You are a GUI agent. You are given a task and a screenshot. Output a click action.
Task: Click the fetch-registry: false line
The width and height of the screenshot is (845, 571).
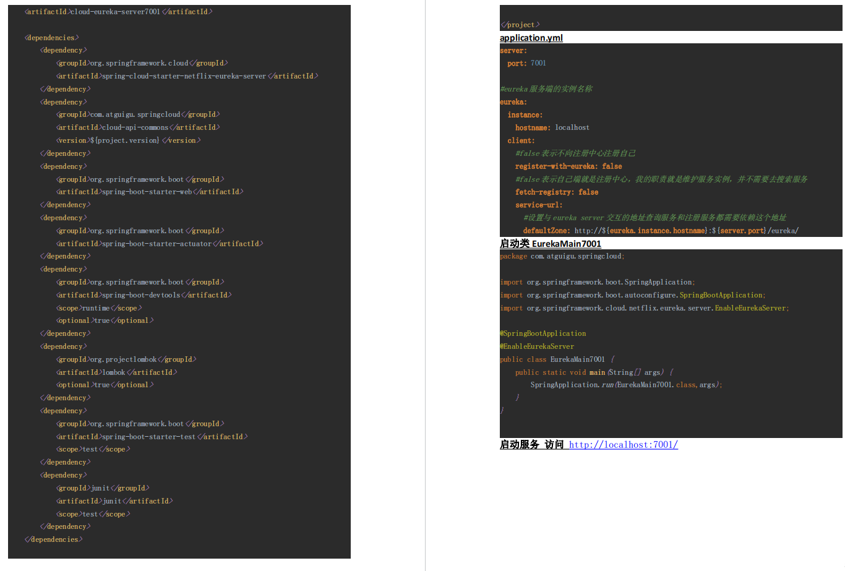[x=557, y=192]
